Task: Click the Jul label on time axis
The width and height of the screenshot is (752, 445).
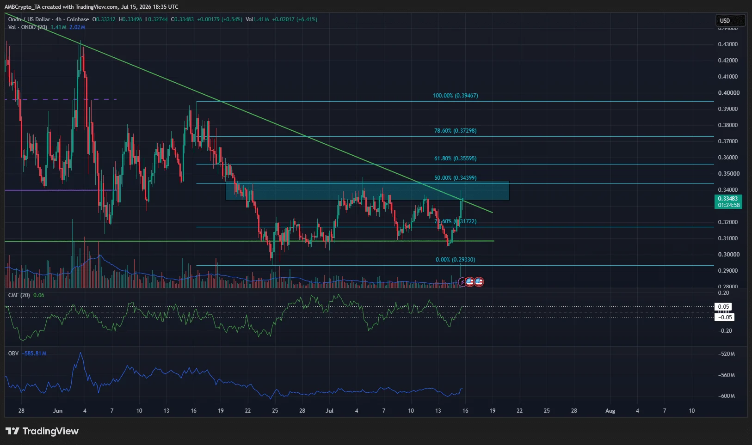Action: pos(329,411)
